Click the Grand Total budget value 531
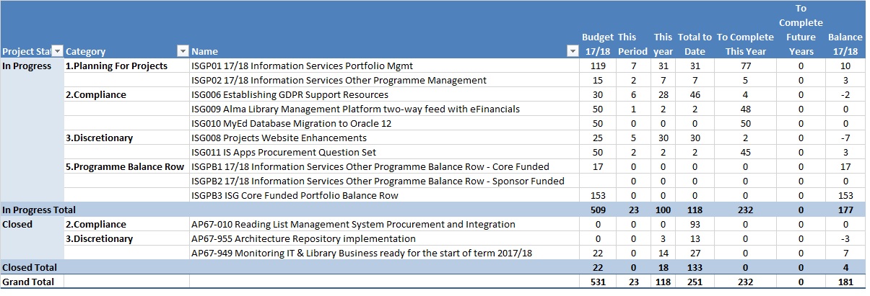Screen dimensions: 870x296 [x=597, y=282]
